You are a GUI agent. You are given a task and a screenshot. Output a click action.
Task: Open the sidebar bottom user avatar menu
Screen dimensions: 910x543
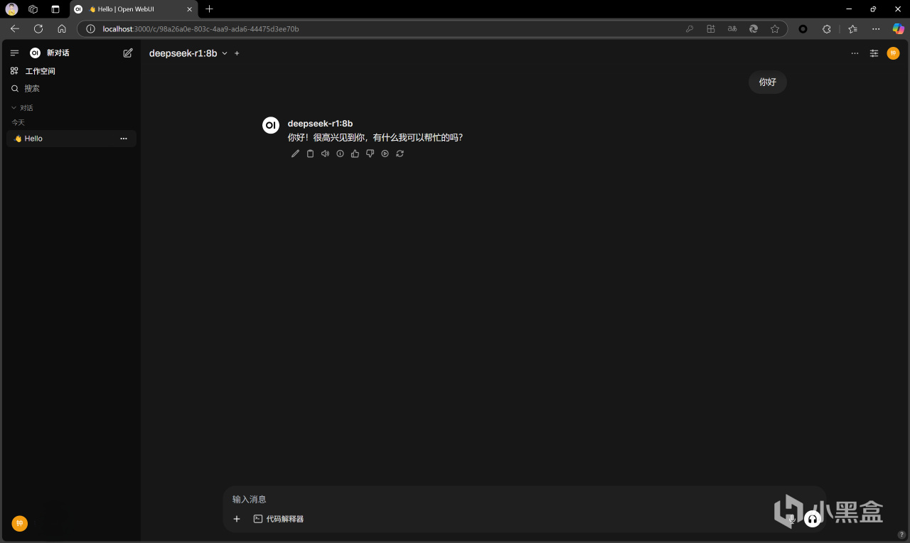click(x=20, y=524)
